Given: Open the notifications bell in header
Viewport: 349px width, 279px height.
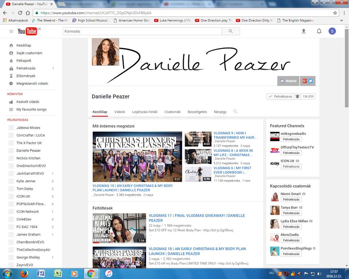Looking at the screenshot, I should click(x=319, y=31).
